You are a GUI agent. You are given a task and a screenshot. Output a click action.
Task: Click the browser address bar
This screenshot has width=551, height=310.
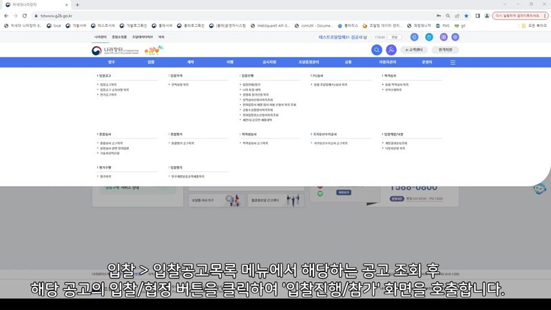232,16
